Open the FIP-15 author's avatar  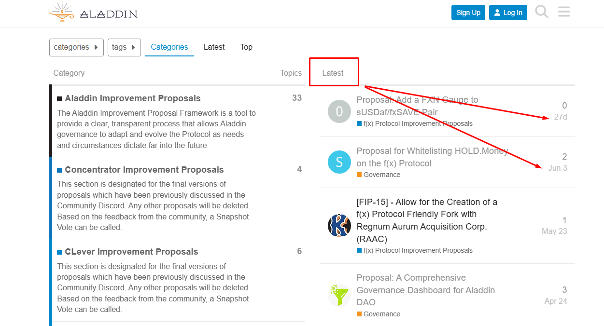pyautogui.click(x=339, y=225)
